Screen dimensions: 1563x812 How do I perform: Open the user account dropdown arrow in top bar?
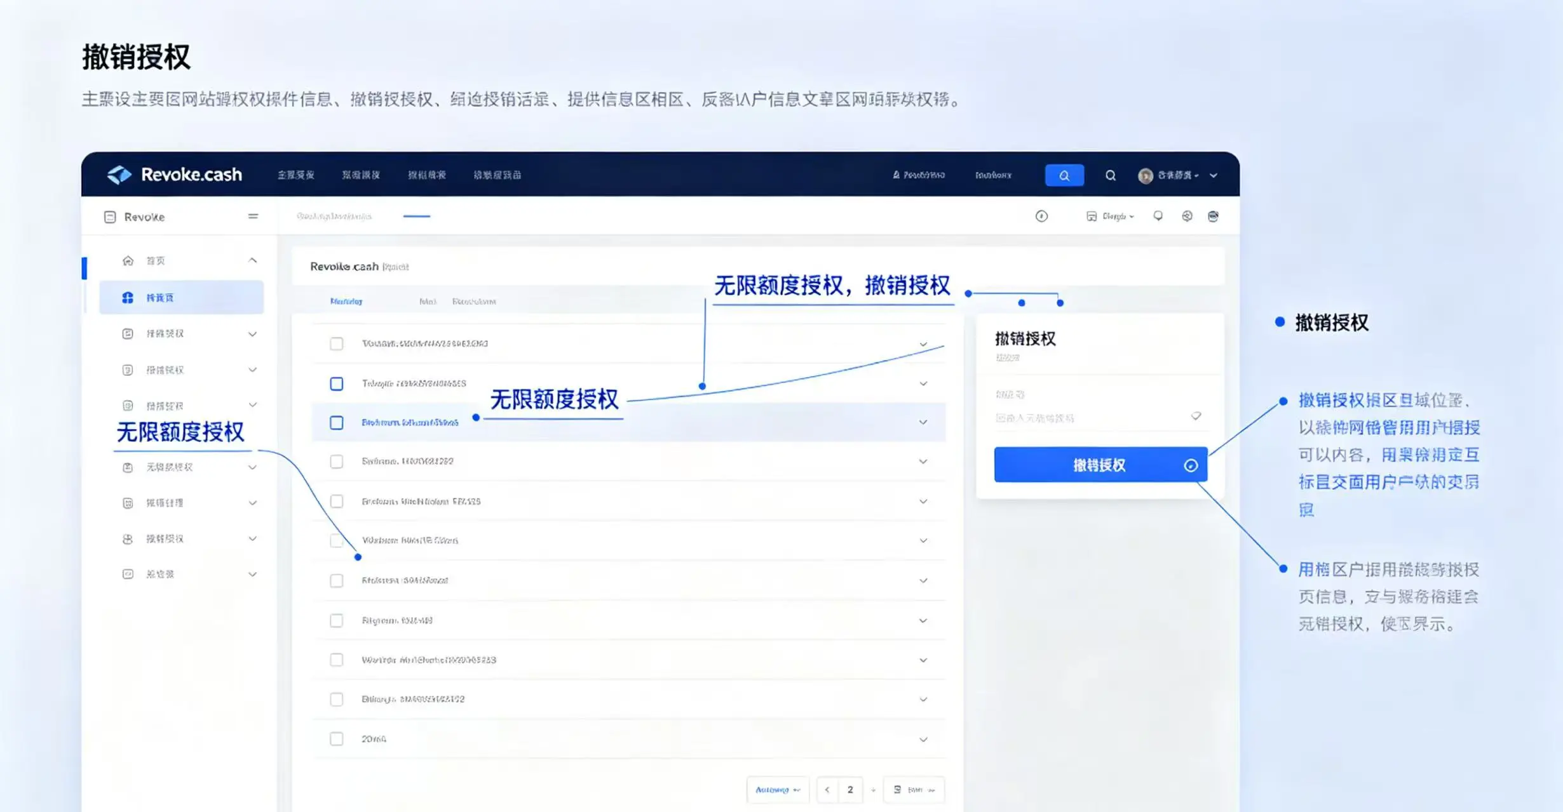pyautogui.click(x=1214, y=175)
